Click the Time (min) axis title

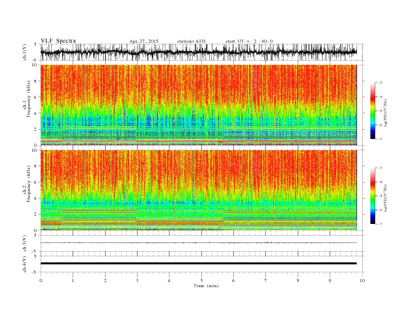click(x=206, y=286)
